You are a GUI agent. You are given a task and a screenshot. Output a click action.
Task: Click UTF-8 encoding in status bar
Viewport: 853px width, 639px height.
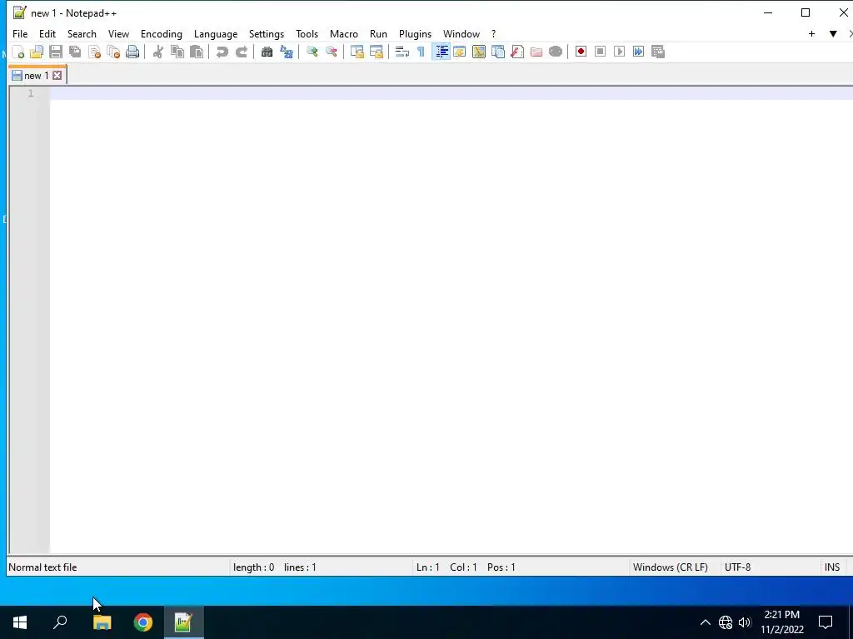(737, 567)
